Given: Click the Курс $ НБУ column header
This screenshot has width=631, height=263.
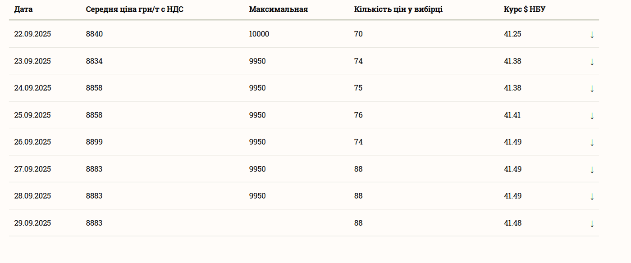Looking at the screenshot, I should pos(524,9).
